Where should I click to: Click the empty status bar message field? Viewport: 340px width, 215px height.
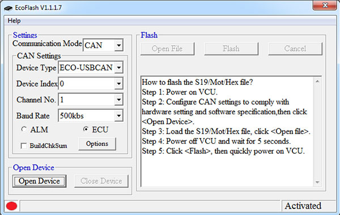coord(150,206)
